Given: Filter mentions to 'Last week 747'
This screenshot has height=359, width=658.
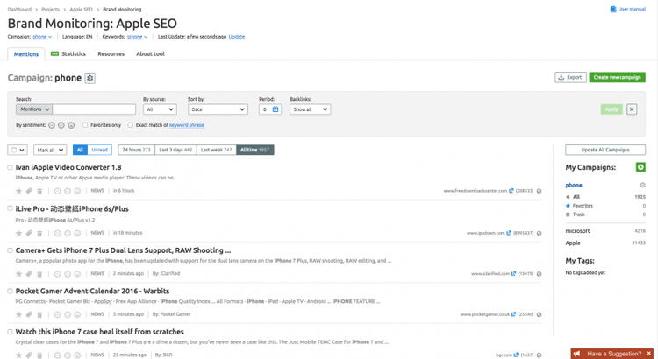Looking at the screenshot, I should tap(216, 150).
